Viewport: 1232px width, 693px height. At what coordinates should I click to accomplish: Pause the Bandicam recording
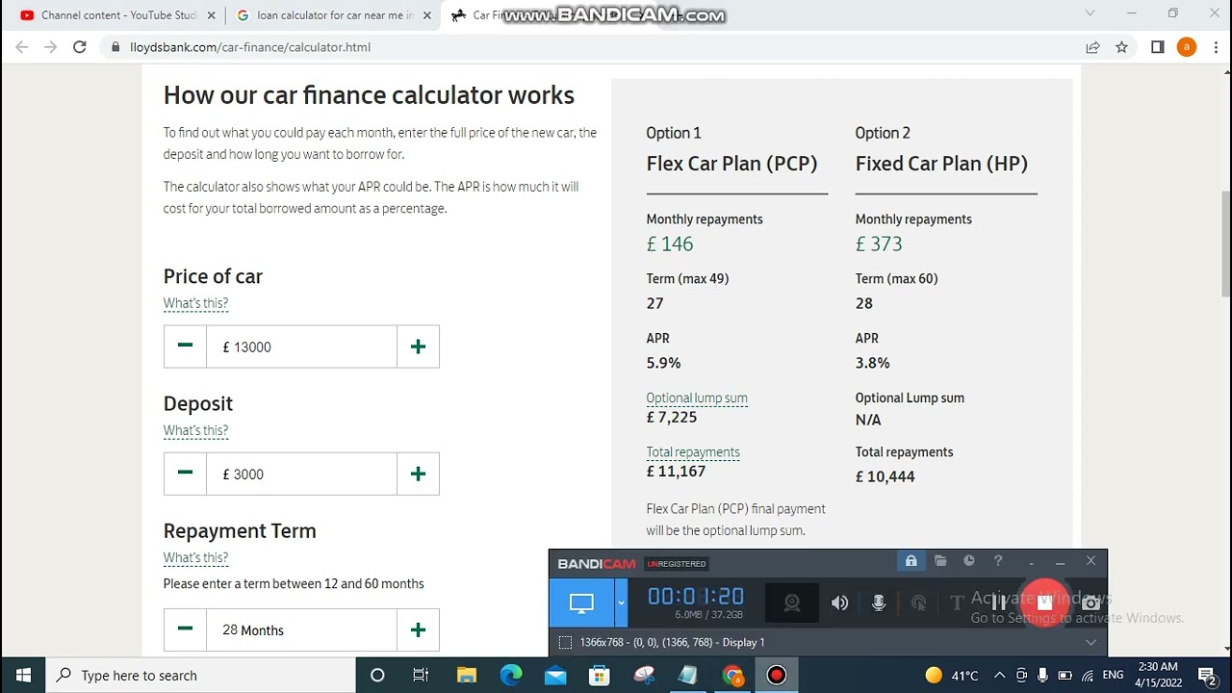(1000, 603)
